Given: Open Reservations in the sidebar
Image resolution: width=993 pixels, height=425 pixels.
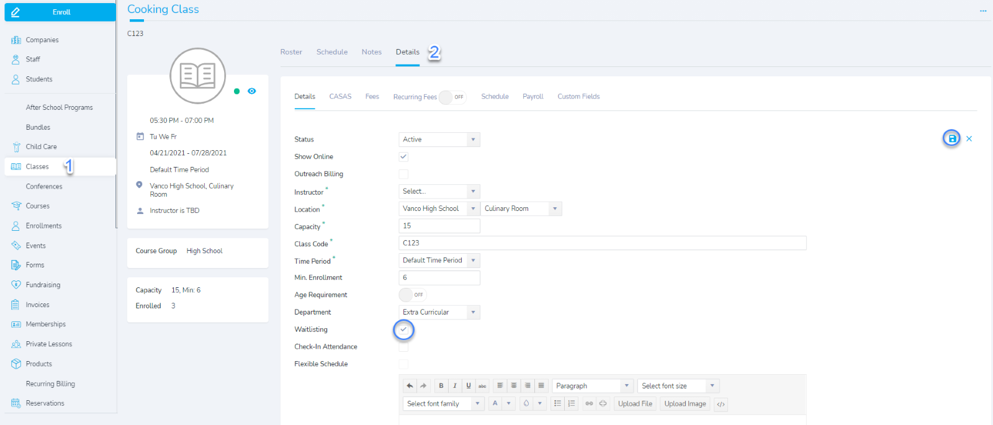Looking at the screenshot, I should [x=45, y=403].
